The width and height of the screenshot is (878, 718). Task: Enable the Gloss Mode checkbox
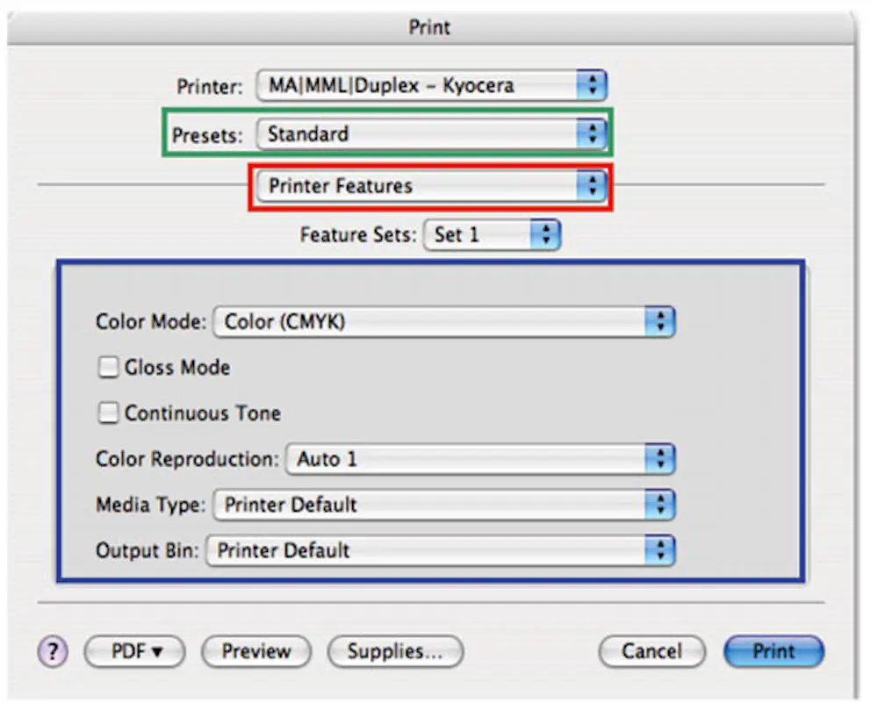[x=107, y=367]
